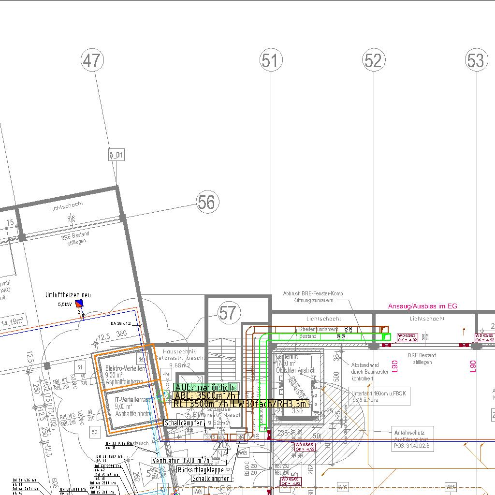Click grid axis bubble 53
The image size is (495, 495).
click(x=476, y=60)
